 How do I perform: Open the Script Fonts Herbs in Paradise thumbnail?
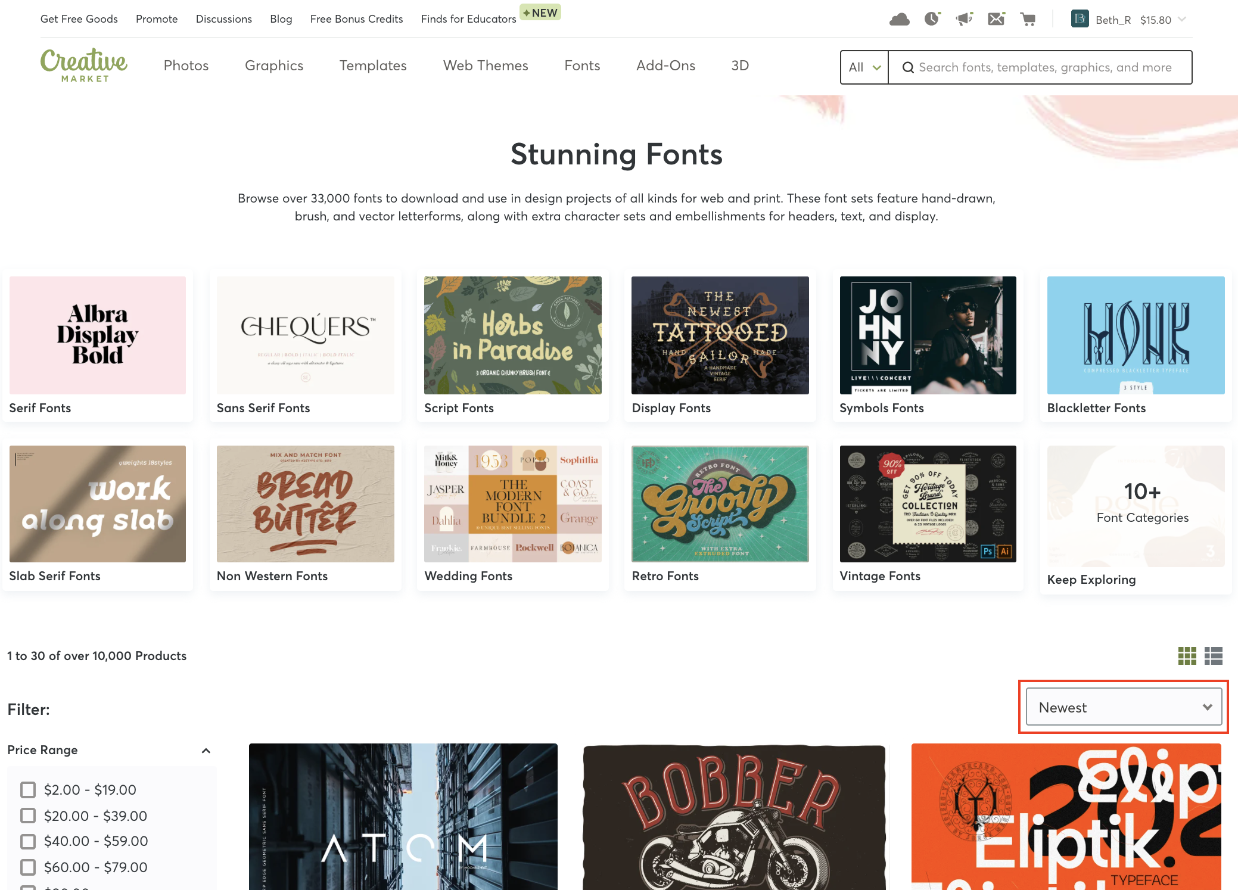click(x=513, y=335)
